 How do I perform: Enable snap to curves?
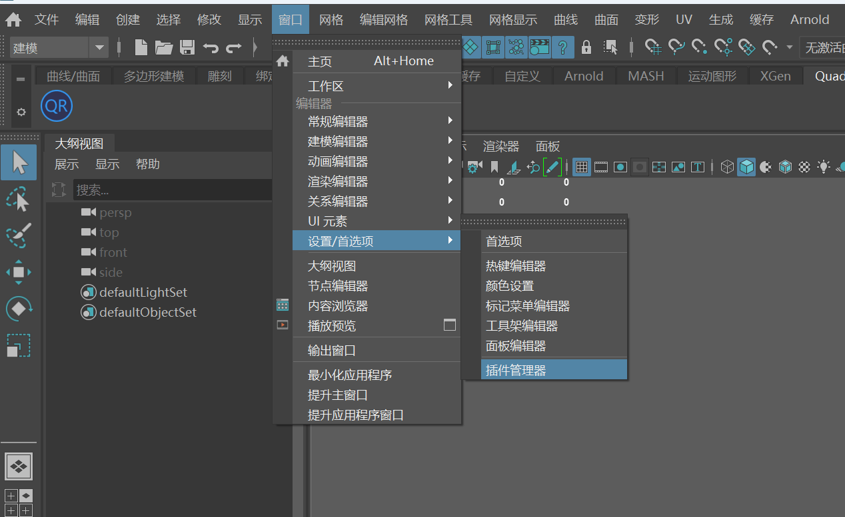coord(676,47)
